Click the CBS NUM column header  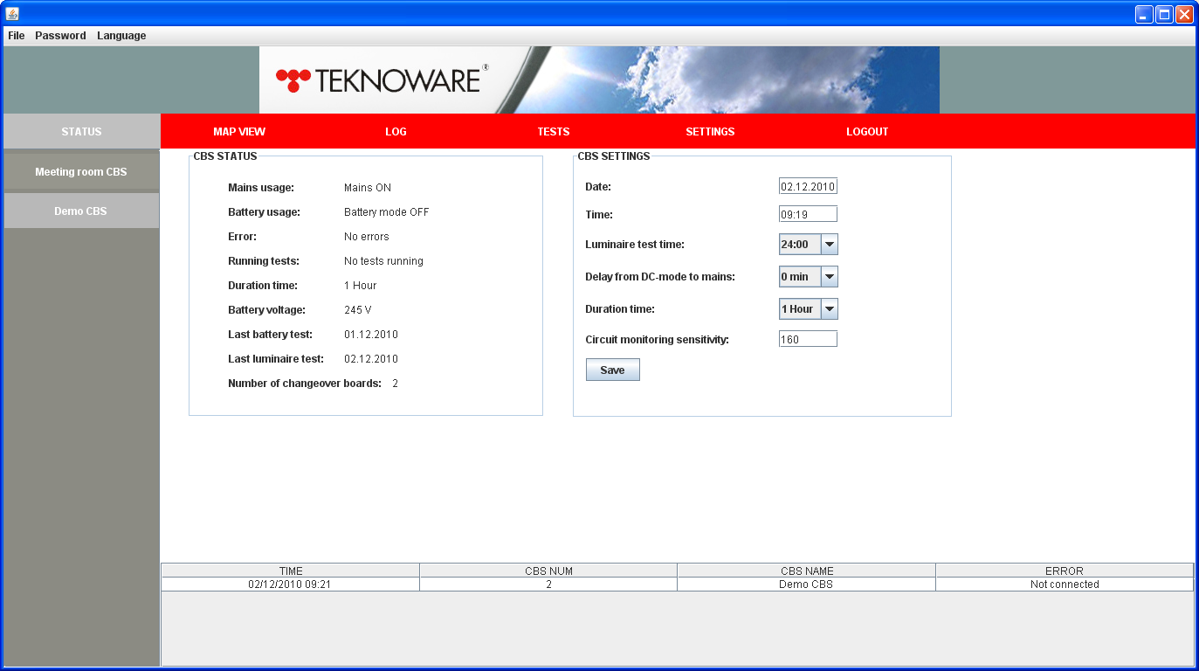click(548, 571)
